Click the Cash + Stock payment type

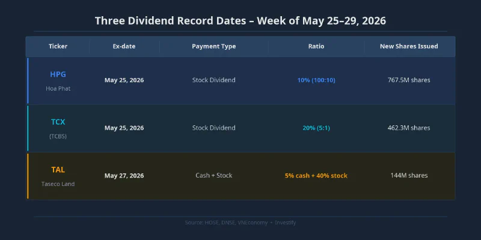tap(214, 176)
